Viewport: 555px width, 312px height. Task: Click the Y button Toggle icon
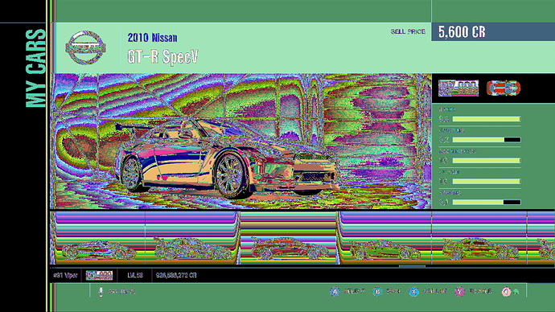coord(459,292)
